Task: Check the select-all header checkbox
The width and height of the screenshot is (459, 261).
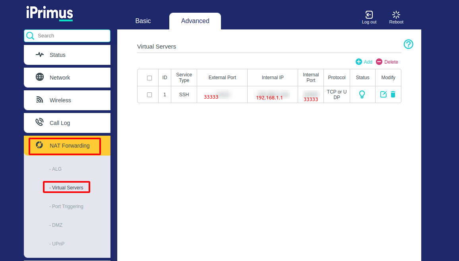Action: (x=149, y=78)
